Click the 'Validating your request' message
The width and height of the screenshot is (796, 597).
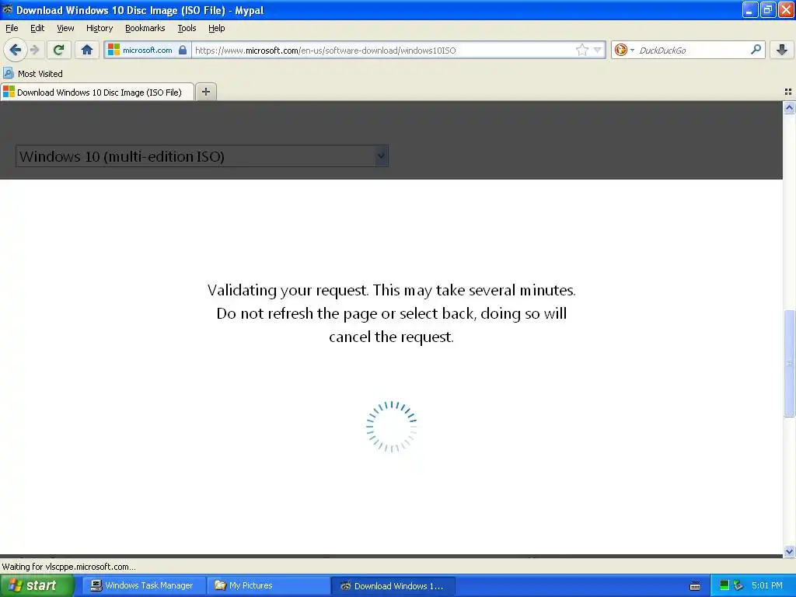pyautogui.click(x=392, y=313)
